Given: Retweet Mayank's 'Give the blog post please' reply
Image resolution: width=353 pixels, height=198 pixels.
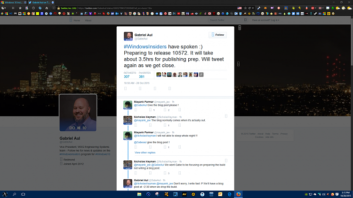Looking at the screenshot, I should coord(151,110).
